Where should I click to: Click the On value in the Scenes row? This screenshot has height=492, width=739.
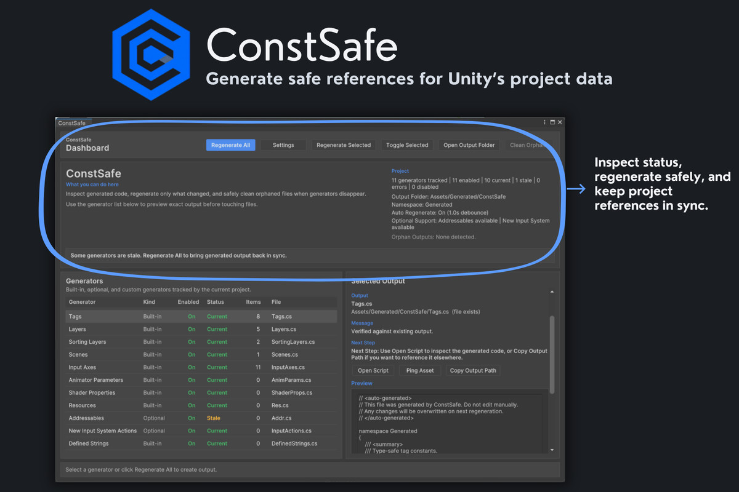(192, 355)
